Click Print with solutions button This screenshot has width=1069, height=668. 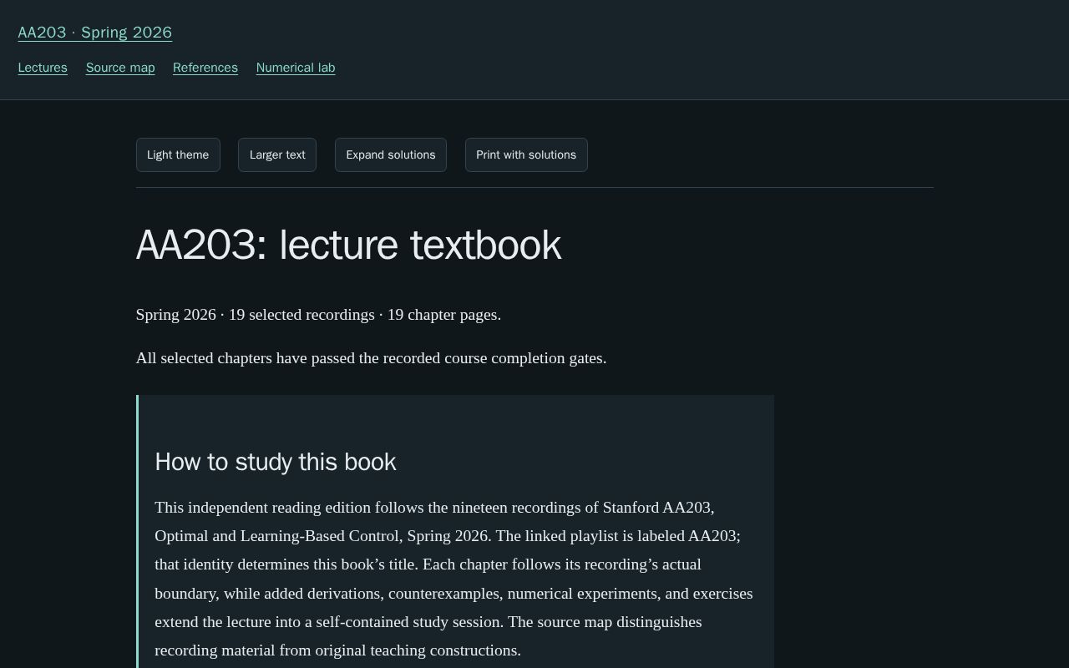526,154
